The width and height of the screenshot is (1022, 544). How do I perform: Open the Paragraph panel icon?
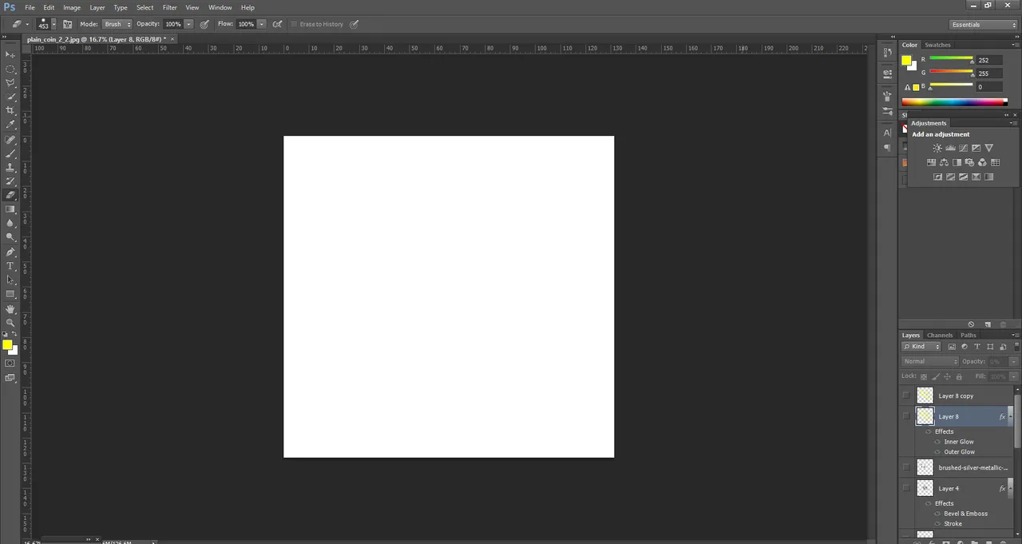[887, 148]
